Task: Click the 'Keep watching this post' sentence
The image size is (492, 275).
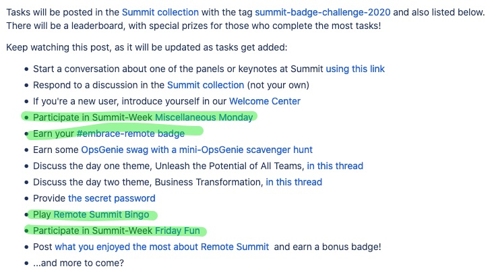Action: pyautogui.click(x=146, y=47)
